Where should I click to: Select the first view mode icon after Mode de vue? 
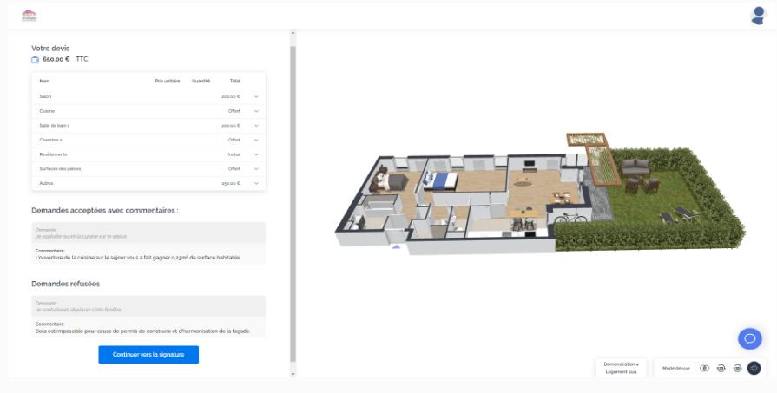pos(704,368)
